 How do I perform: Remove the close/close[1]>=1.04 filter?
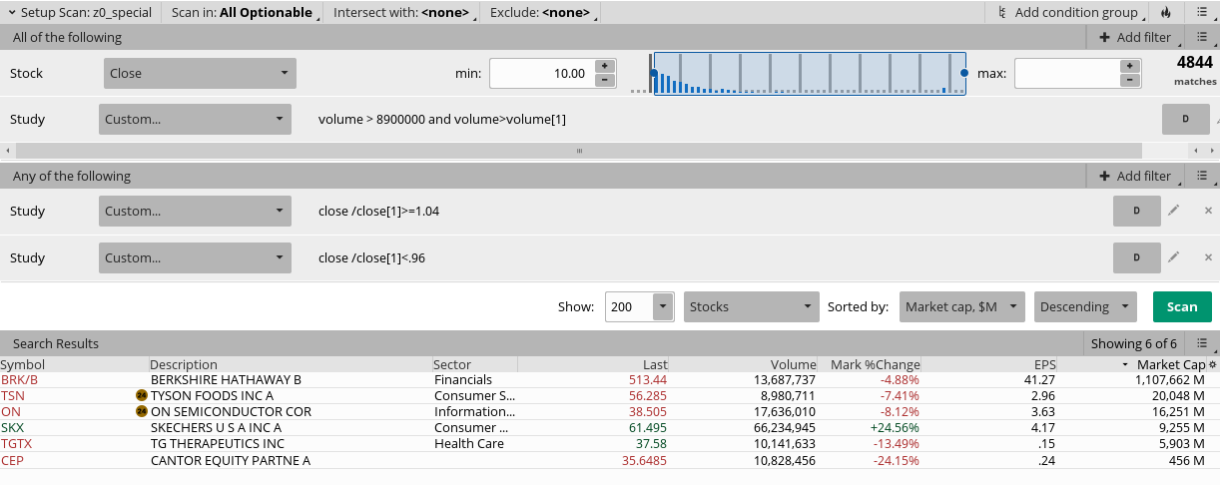tap(1208, 211)
